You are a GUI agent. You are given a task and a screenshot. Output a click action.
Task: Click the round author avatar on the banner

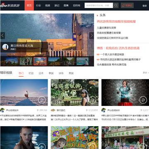pos(5,47)
